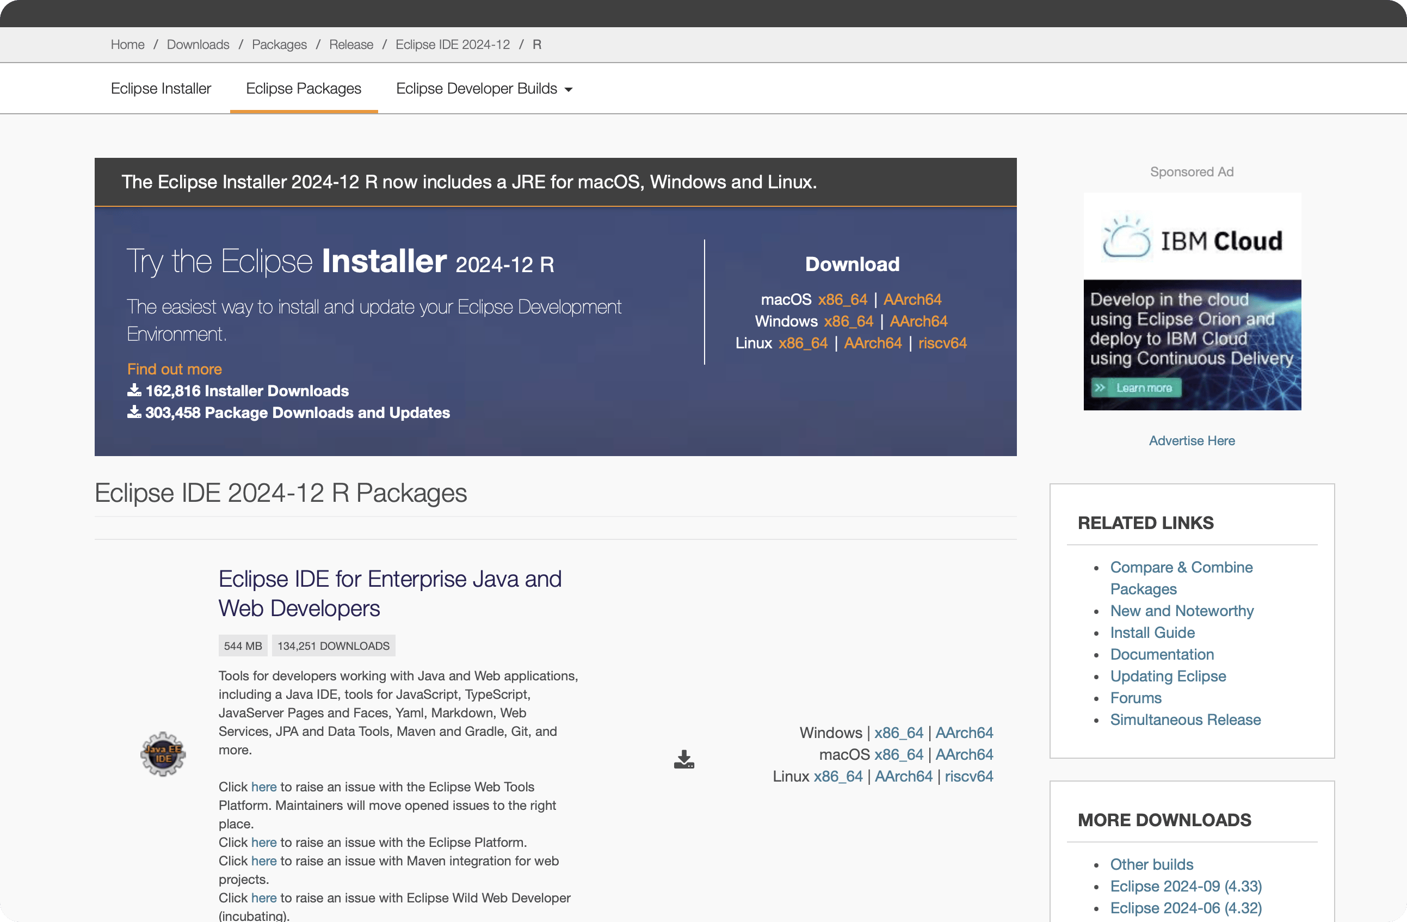Click Advertise Here link
1407x922 pixels.
(x=1192, y=441)
